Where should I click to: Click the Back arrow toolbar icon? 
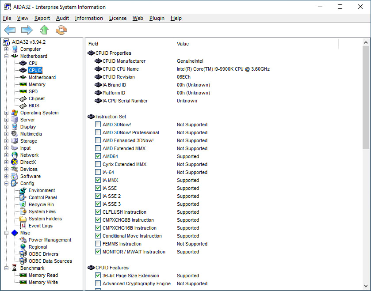pyautogui.click(x=10, y=30)
